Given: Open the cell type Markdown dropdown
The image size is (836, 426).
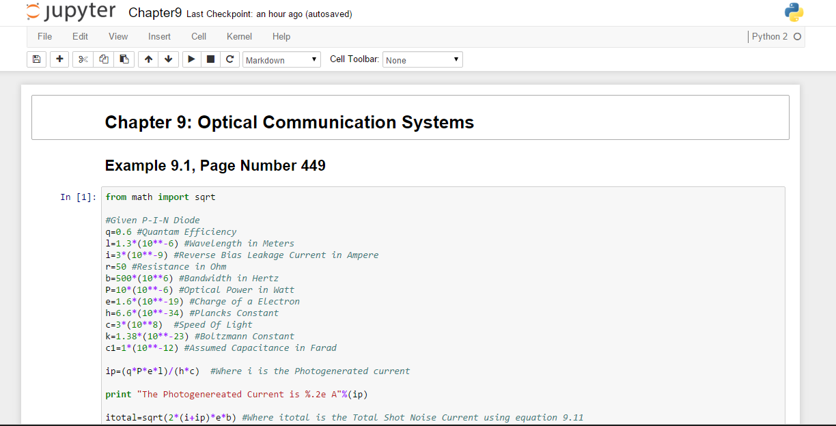Looking at the screenshot, I should click(281, 60).
